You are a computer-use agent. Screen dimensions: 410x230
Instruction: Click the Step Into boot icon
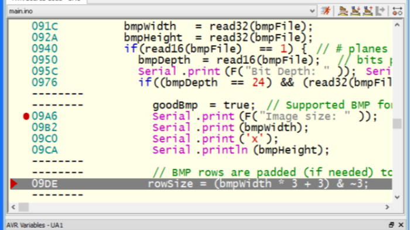[x=356, y=11]
